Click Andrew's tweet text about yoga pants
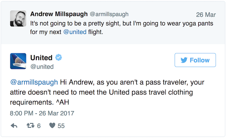Viewport: 226px width, 138px height. coord(122,28)
